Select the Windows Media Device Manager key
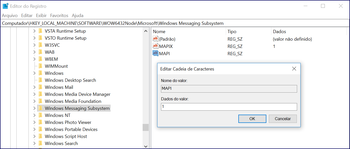 tap(78, 94)
